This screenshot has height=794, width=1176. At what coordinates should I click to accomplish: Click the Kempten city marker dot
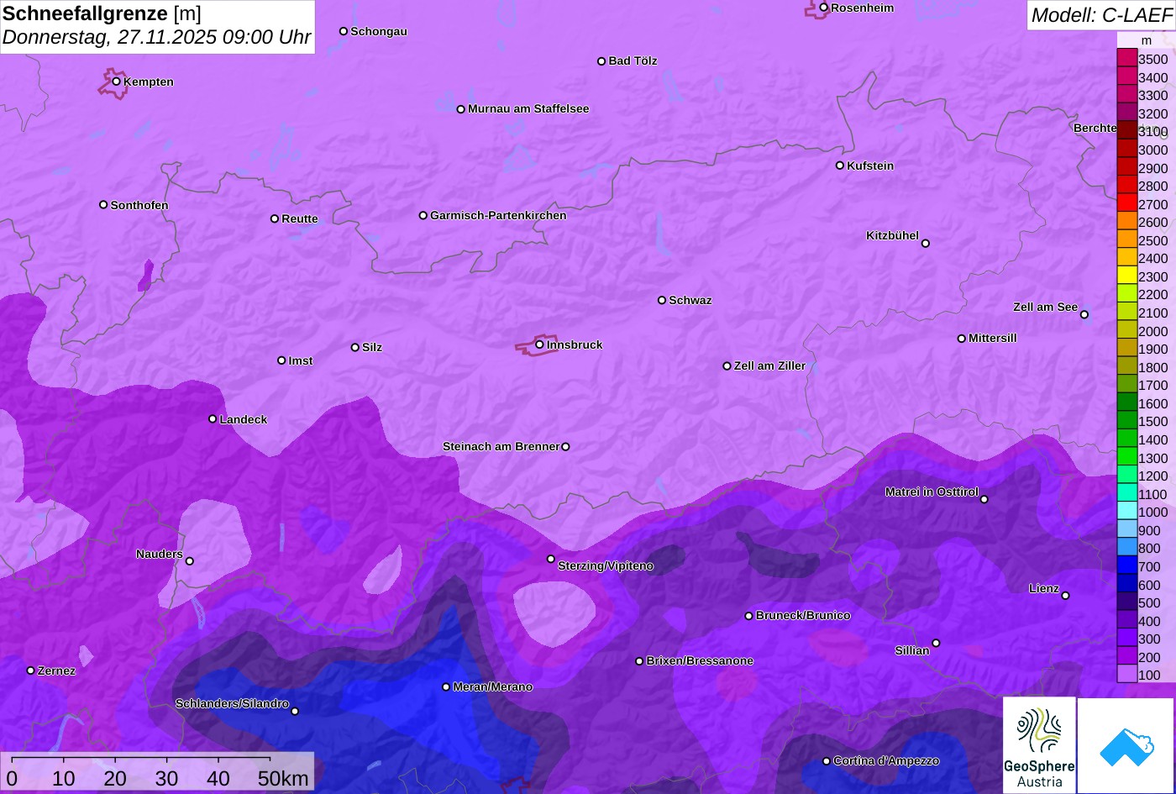117,82
